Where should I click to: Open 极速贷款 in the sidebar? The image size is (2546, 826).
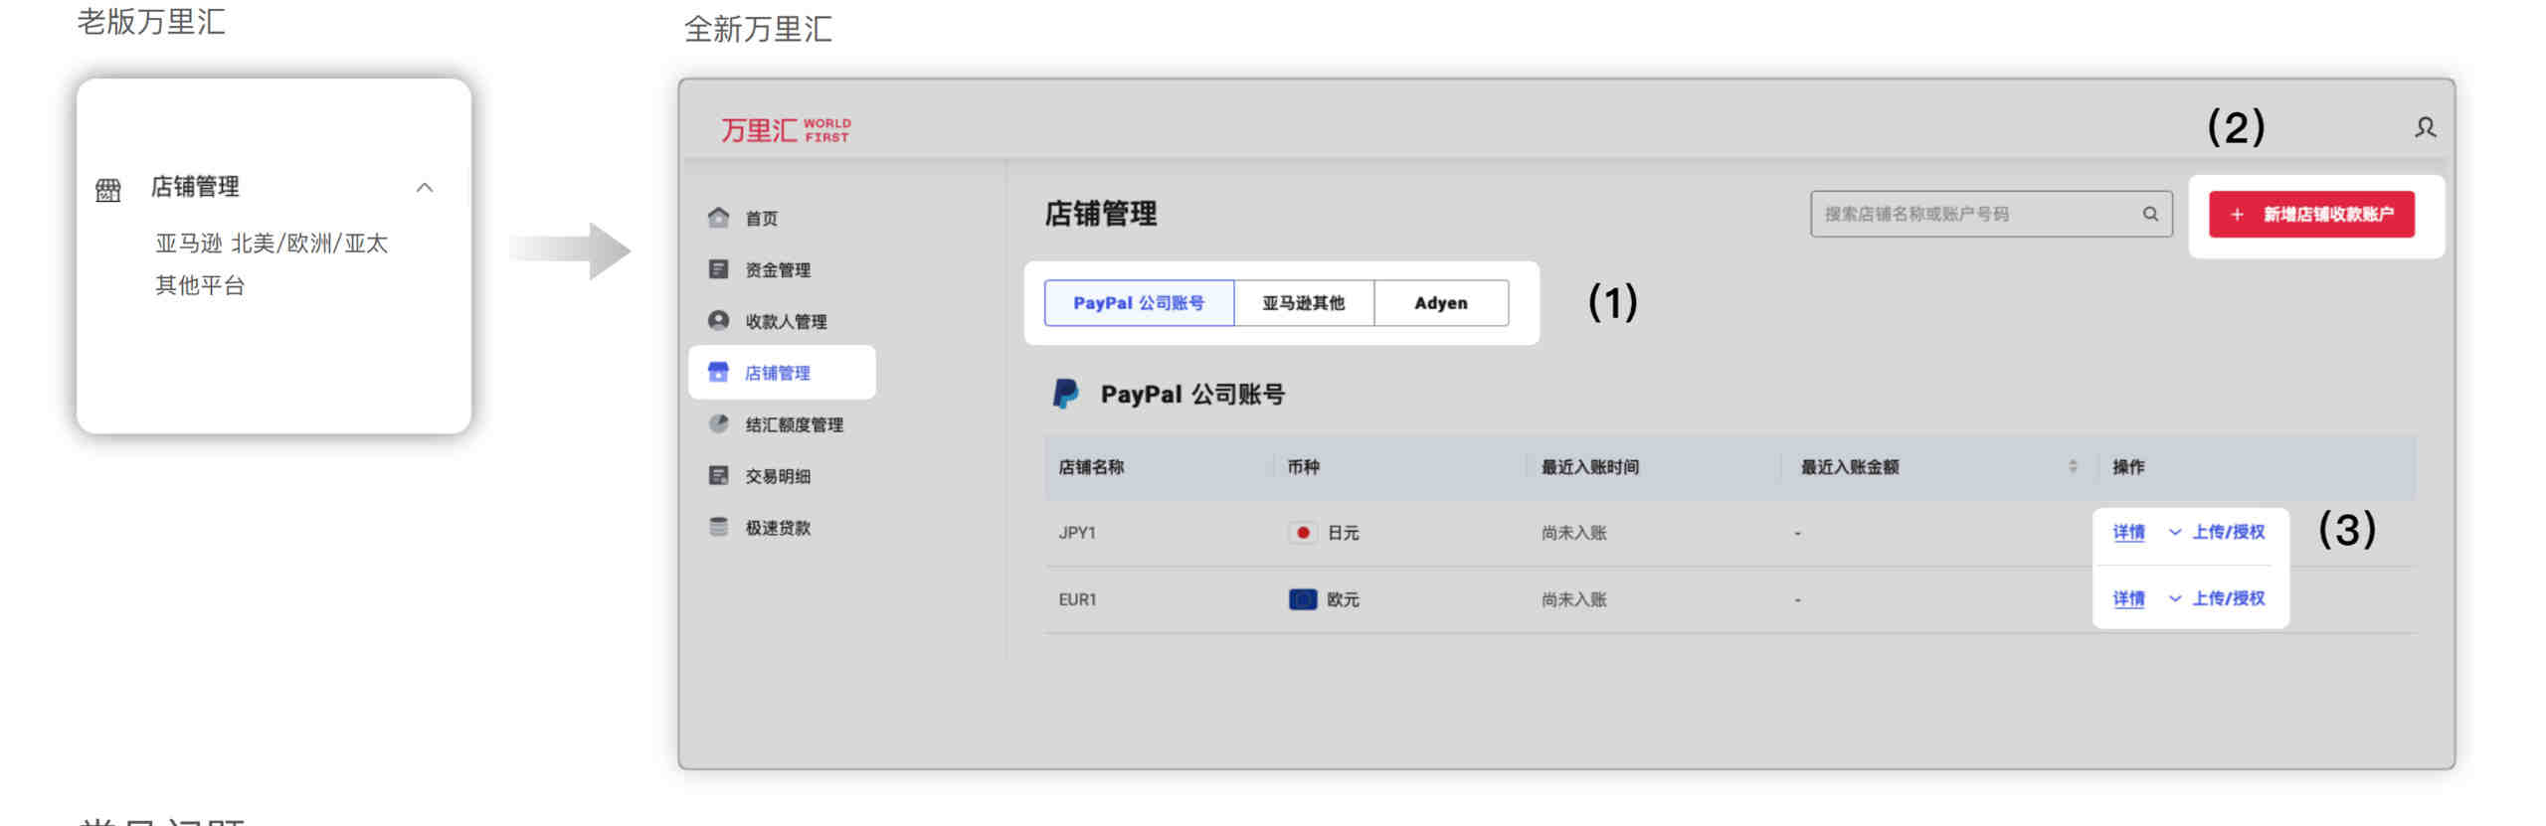(778, 528)
